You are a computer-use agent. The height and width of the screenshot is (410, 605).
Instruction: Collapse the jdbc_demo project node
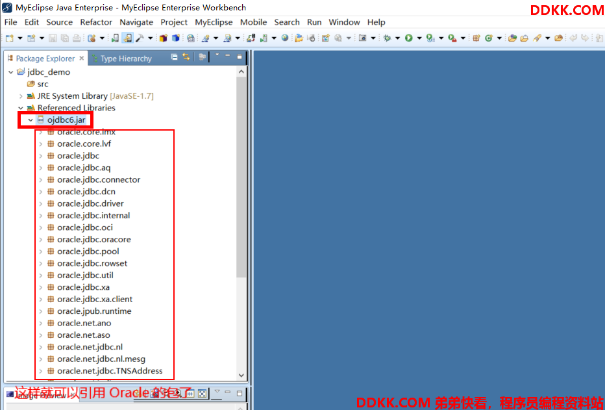pos(11,72)
